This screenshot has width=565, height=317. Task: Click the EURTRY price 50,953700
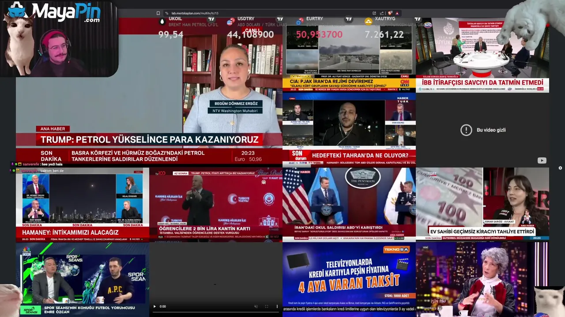319,34
